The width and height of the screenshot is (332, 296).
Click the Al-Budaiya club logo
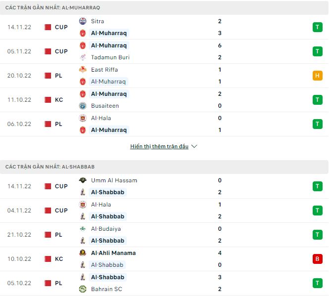(83, 229)
